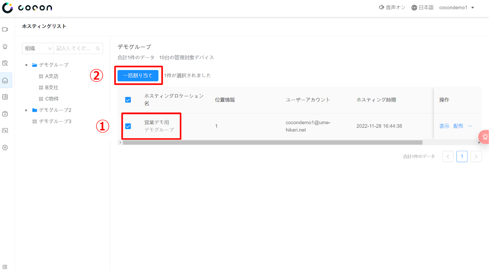
Task: Open the user management sidebar icon
Action: pyautogui.click(x=5, y=131)
